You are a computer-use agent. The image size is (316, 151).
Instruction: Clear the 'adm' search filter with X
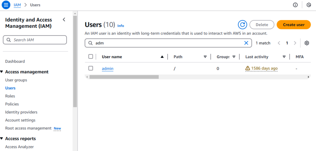[246, 43]
